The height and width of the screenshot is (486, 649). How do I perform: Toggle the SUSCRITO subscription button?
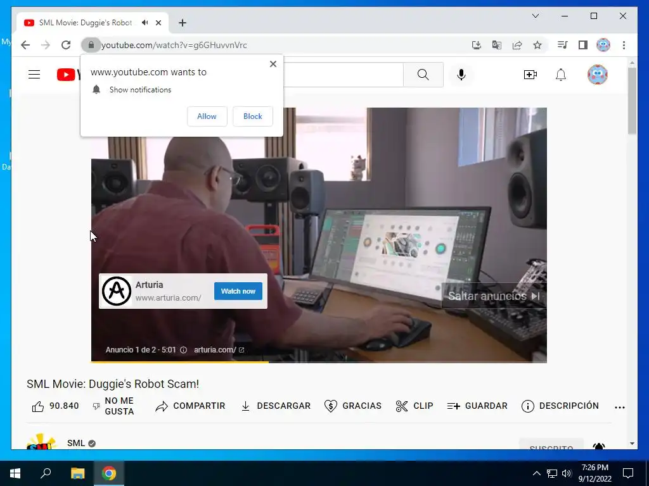(x=551, y=445)
